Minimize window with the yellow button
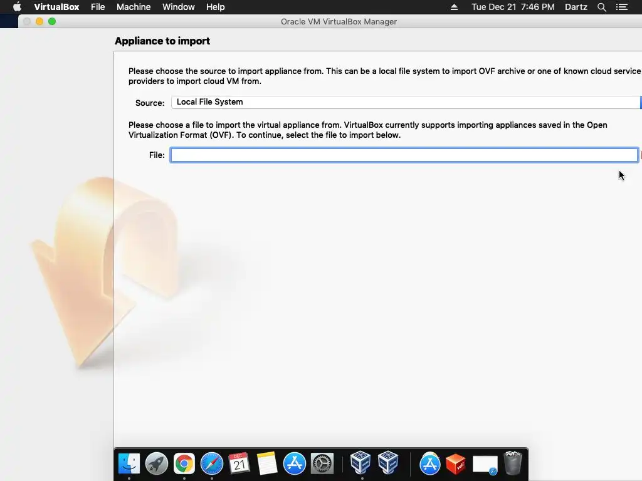Image resolution: width=642 pixels, height=481 pixels. [x=39, y=21]
